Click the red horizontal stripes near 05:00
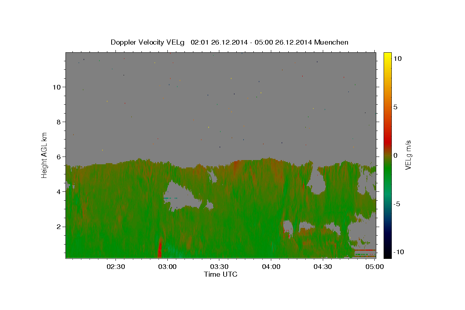The image size is (465, 310). coord(365,253)
